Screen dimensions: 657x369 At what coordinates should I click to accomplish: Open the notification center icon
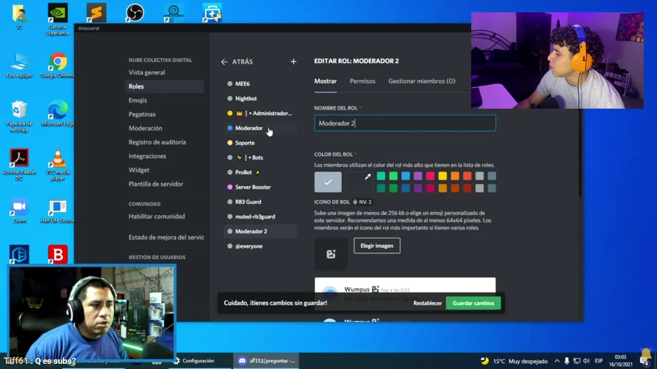(645, 361)
